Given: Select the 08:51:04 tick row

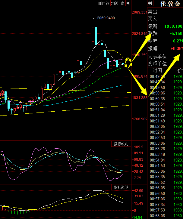Looking at the screenshot, I should [x=166, y=110].
